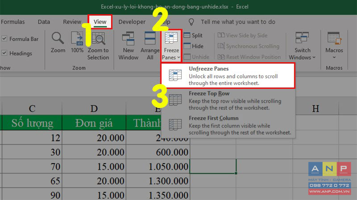This screenshot has height=200, width=357.
Task: Click the Tell me lightbulb icon
Action: coord(191,22)
